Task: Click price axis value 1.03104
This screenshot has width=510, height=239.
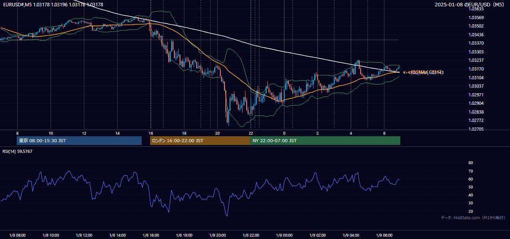Action: (476, 77)
